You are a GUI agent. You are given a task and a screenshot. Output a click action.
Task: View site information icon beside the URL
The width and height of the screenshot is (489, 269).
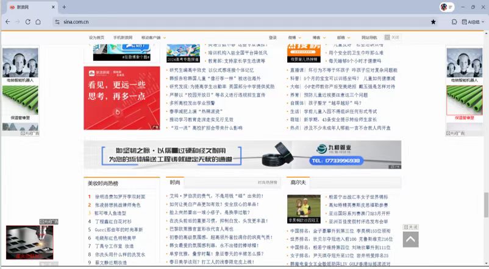57,22
